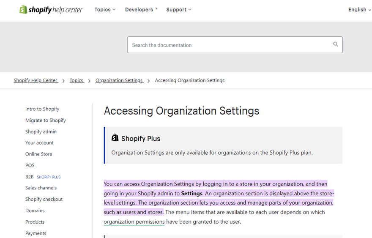This screenshot has height=238, width=372.
Task: Open the Topics dropdown menu
Action: click(105, 10)
